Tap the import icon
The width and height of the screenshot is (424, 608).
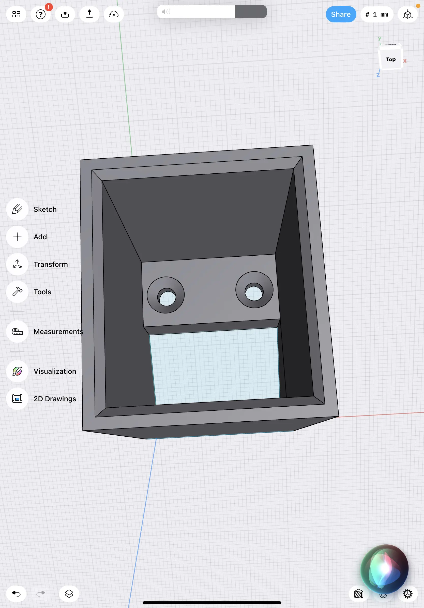pyautogui.click(x=65, y=14)
